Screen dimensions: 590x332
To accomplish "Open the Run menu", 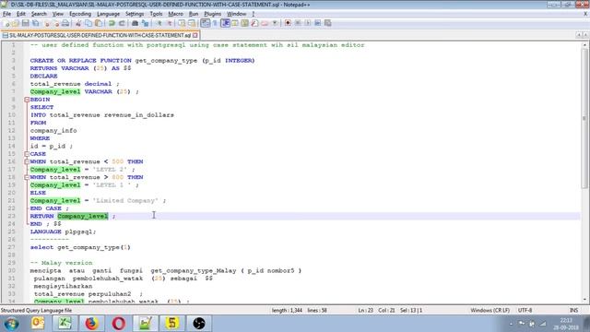I will 194,14.
